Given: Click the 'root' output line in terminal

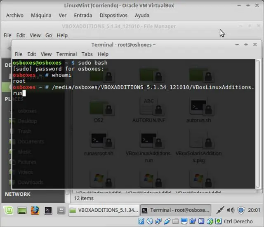Looking at the screenshot, I should 19,81.
